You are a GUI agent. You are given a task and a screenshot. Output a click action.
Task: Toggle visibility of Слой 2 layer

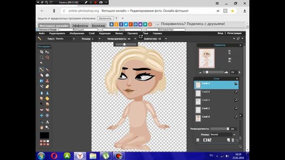(236, 108)
